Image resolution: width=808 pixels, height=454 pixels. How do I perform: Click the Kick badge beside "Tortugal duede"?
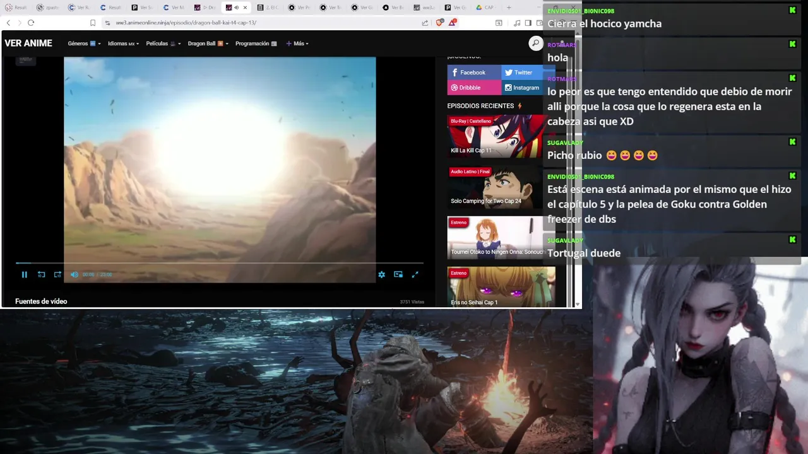(x=792, y=240)
